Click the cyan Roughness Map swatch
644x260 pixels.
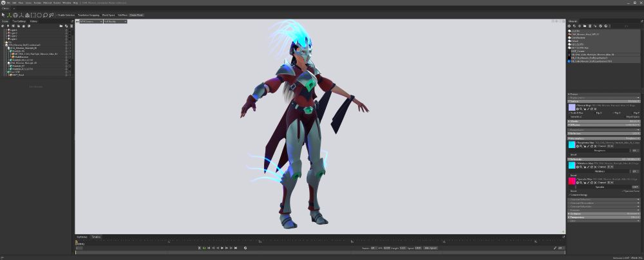coord(572,145)
